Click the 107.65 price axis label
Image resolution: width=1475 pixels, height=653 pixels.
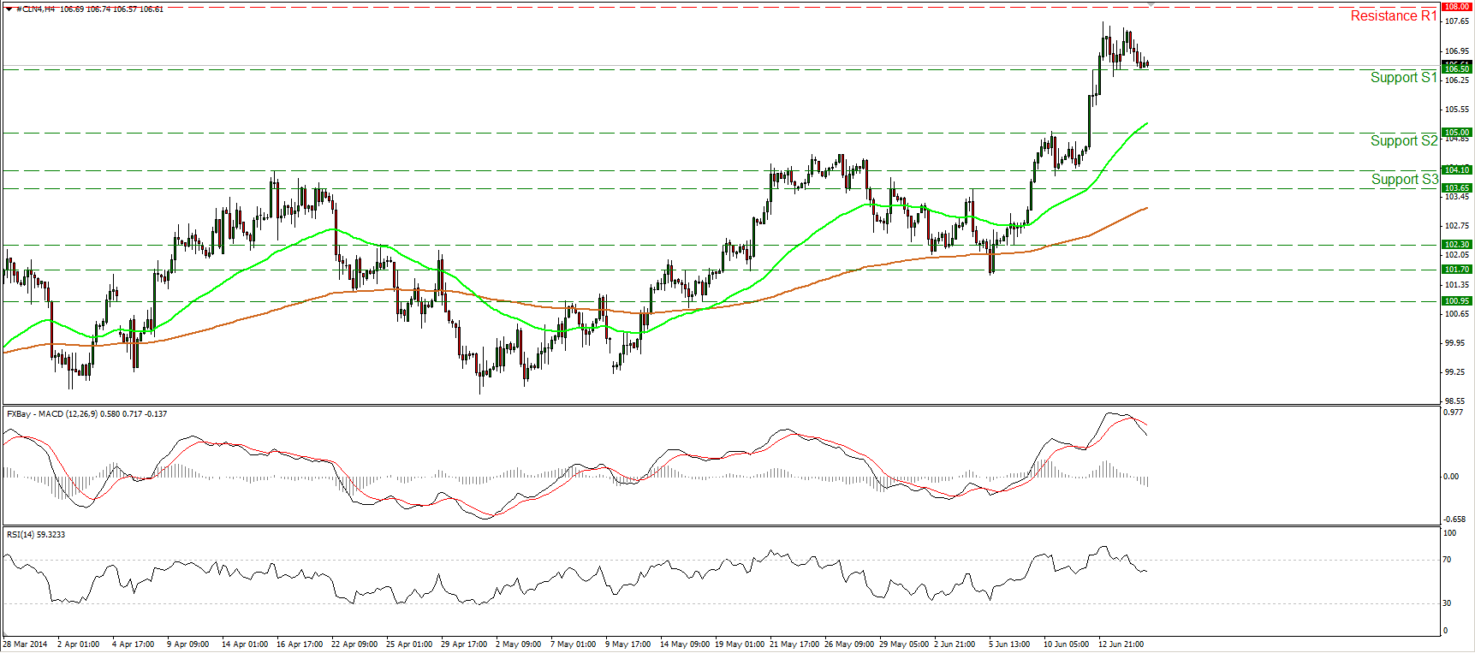1456,21
